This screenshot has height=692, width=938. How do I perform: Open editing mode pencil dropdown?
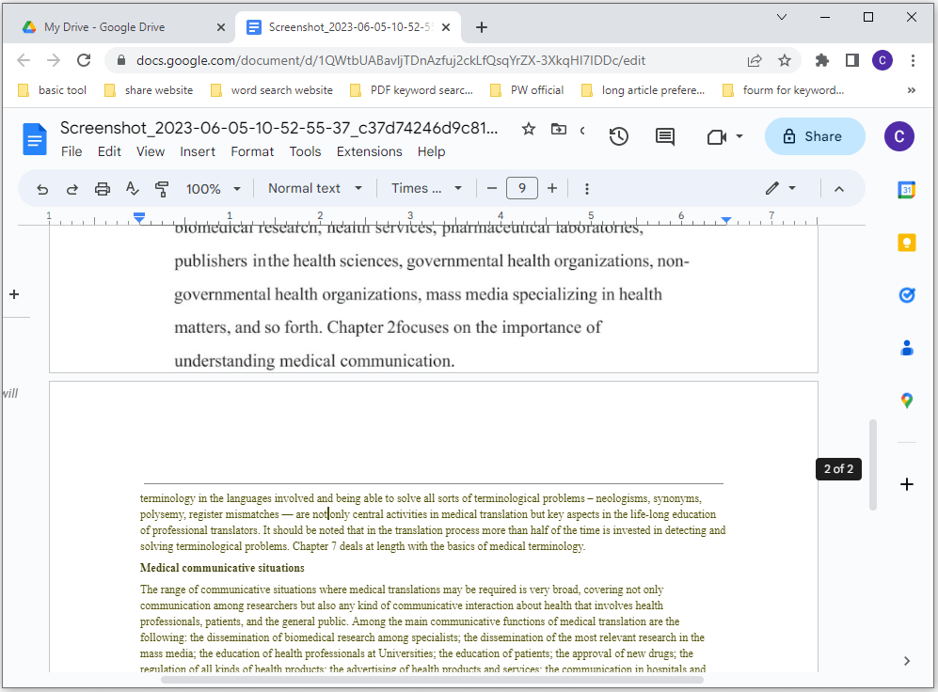(x=781, y=188)
